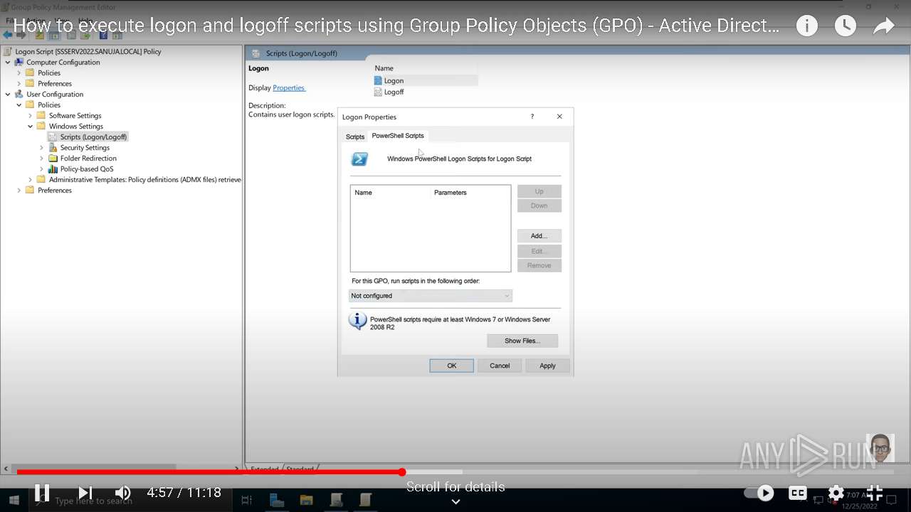The width and height of the screenshot is (911, 512).
Task: Open the video settings gear
Action: point(836,492)
